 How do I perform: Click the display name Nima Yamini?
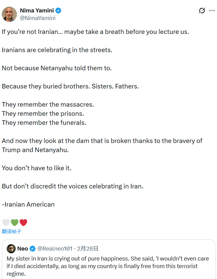pyautogui.click(x=37, y=10)
